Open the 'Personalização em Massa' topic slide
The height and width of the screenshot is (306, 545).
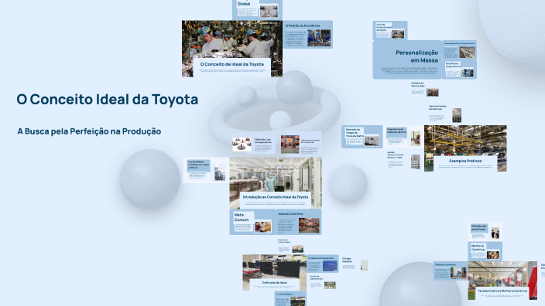click(x=407, y=59)
